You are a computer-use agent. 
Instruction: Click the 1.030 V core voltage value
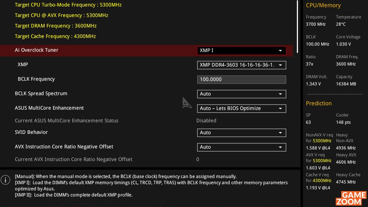[343, 44]
